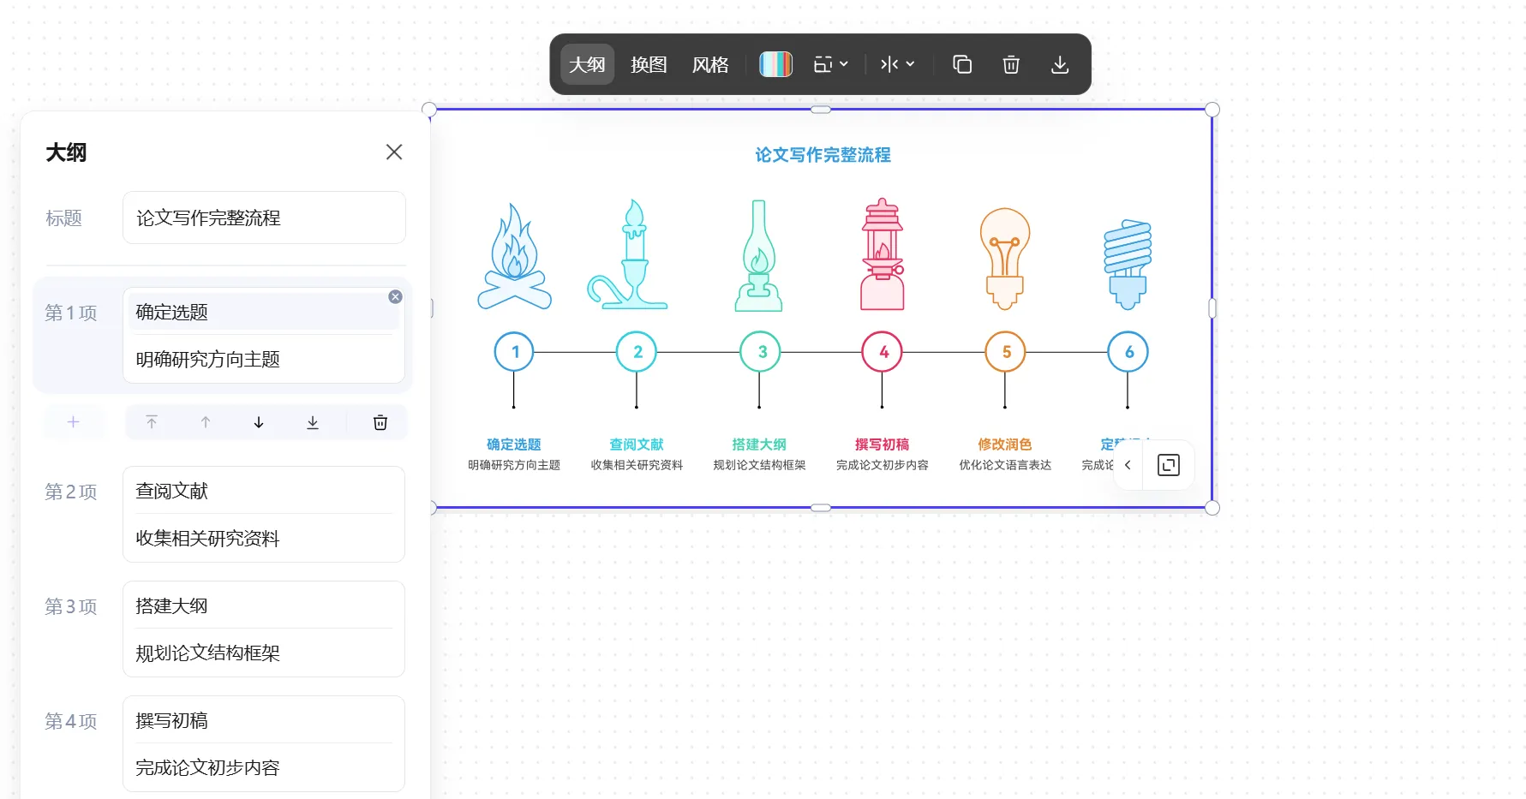Delete item 1 with the panel trash icon
Viewport: 1526px width, 799px height.
click(380, 422)
